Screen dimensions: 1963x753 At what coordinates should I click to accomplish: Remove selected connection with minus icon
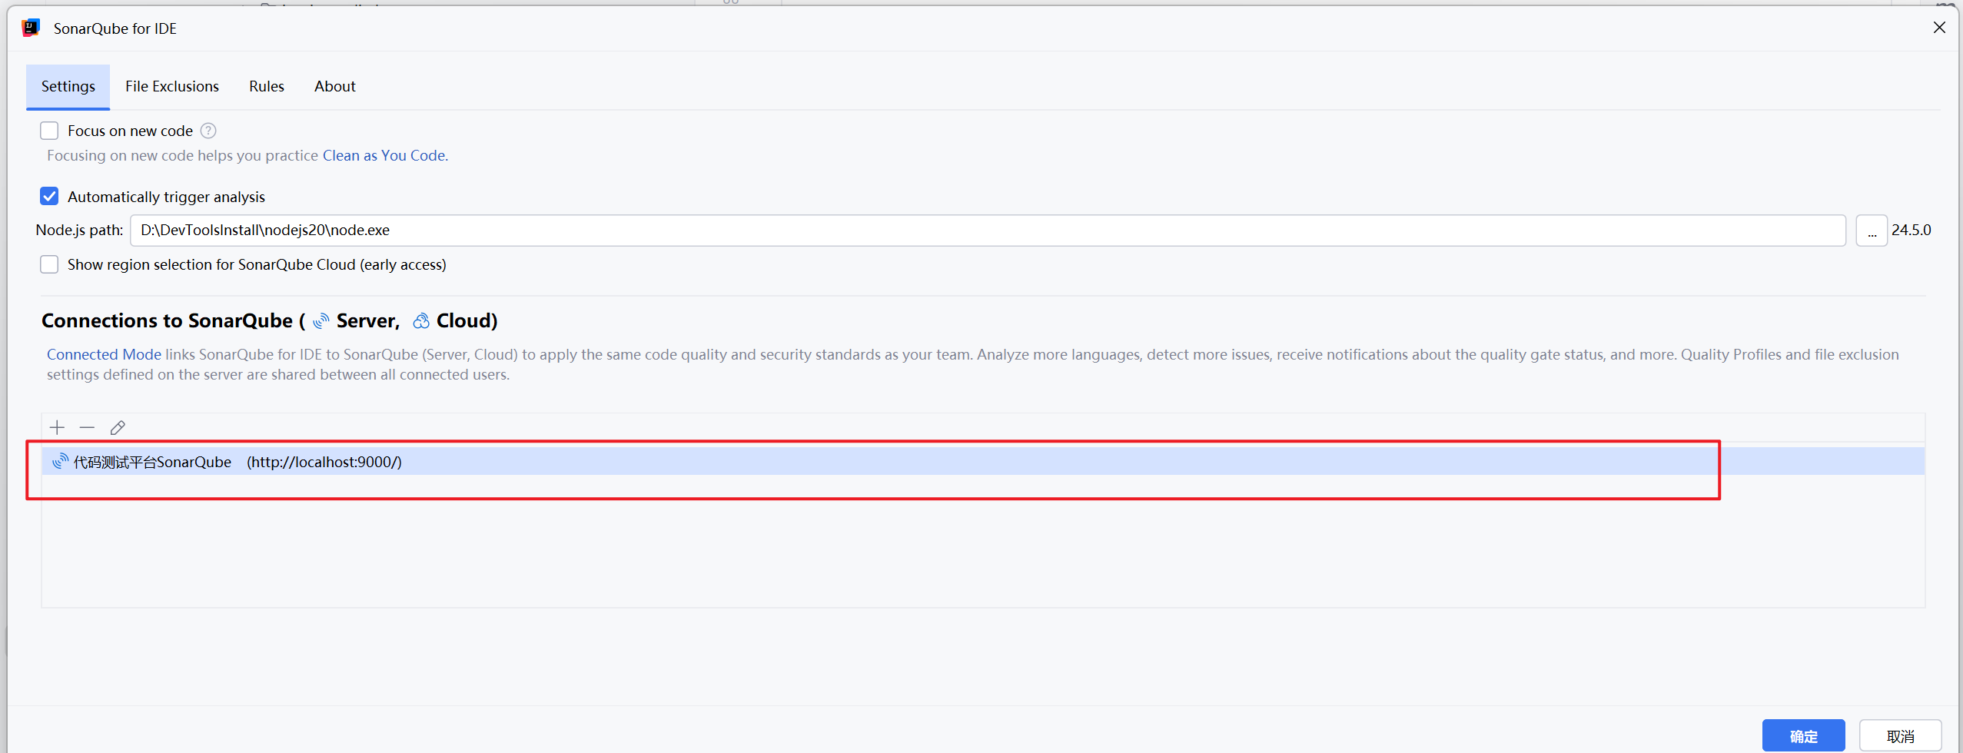click(x=87, y=427)
